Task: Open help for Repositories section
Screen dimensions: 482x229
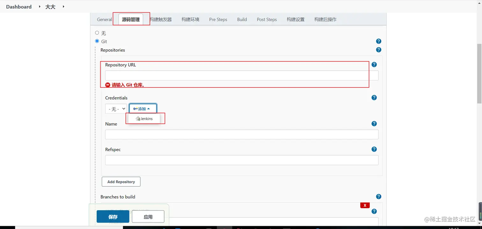Action: [378, 50]
